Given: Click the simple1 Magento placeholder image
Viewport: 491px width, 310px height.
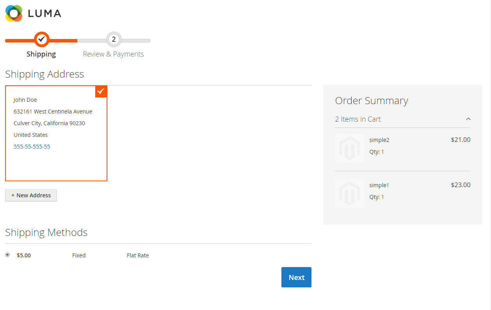Looking at the screenshot, I should (x=349, y=193).
